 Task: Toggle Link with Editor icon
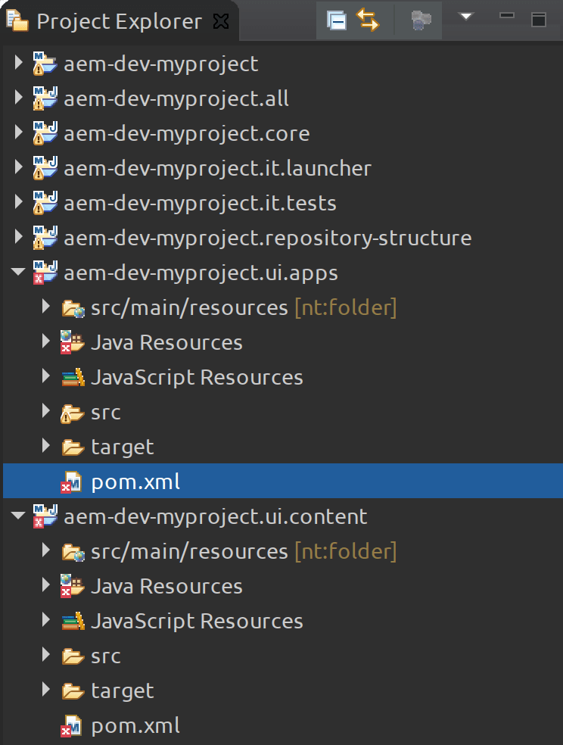pos(368,20)
